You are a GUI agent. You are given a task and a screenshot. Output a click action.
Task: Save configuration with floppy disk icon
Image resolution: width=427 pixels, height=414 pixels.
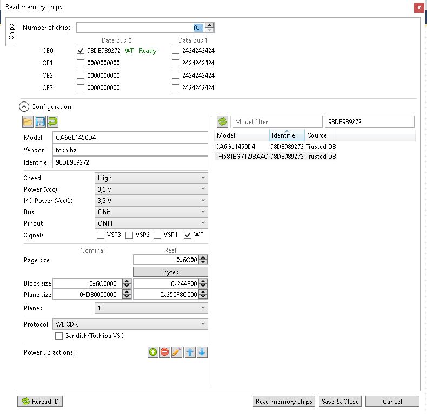40,121
